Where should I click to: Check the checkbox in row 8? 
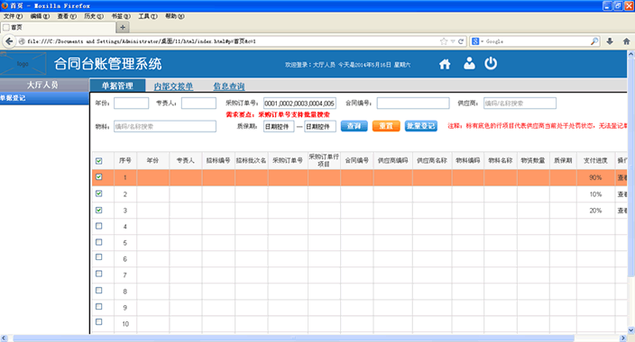(99, 291)
